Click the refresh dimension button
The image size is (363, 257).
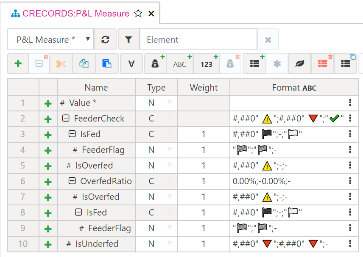point(106,40)
